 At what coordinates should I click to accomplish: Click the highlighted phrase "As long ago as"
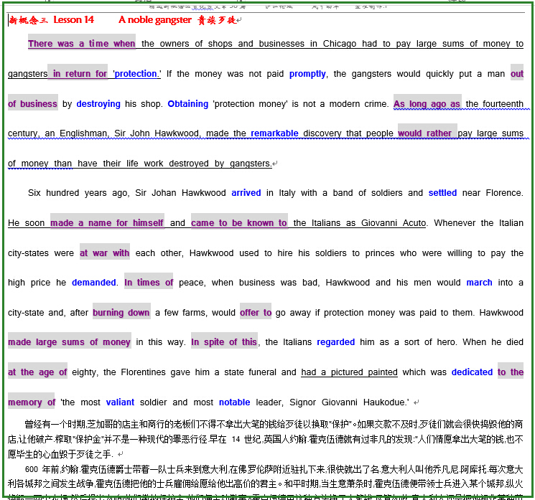pyautogui.click(x=427, y=104)
